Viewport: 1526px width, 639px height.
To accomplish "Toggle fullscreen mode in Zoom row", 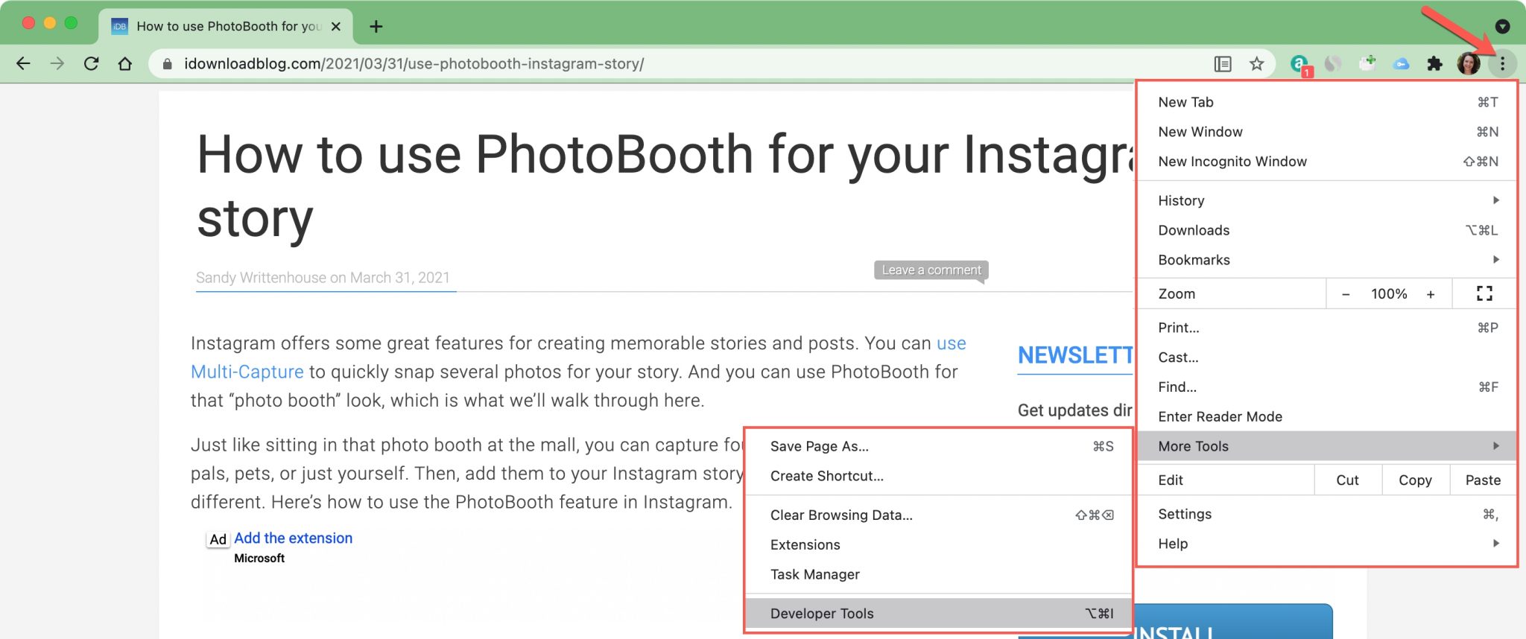I will pos(1484,293).
